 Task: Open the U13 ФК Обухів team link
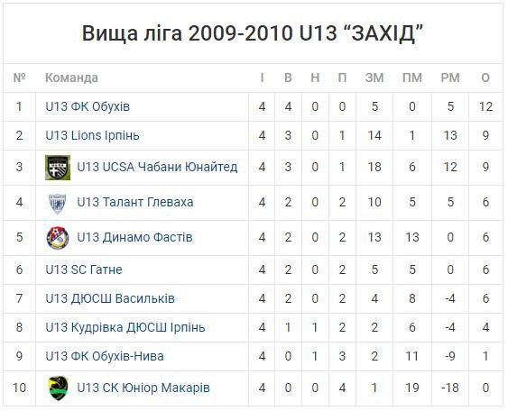click(88, 106)
